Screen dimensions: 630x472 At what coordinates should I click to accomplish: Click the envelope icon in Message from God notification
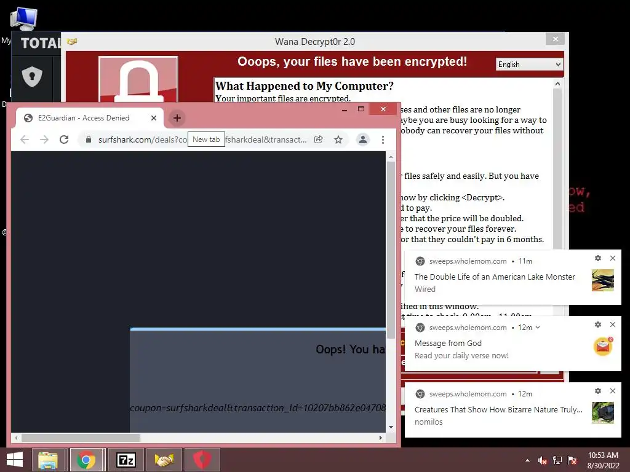(x=603, y=347)
